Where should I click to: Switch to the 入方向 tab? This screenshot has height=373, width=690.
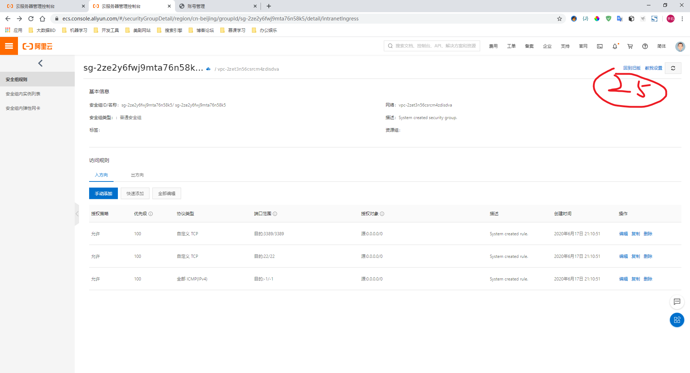click(101, 175)
